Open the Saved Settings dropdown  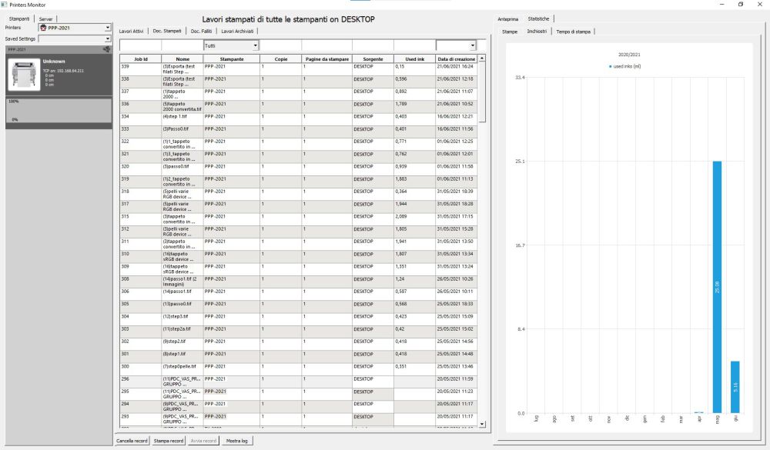click(x=75, y=38)
